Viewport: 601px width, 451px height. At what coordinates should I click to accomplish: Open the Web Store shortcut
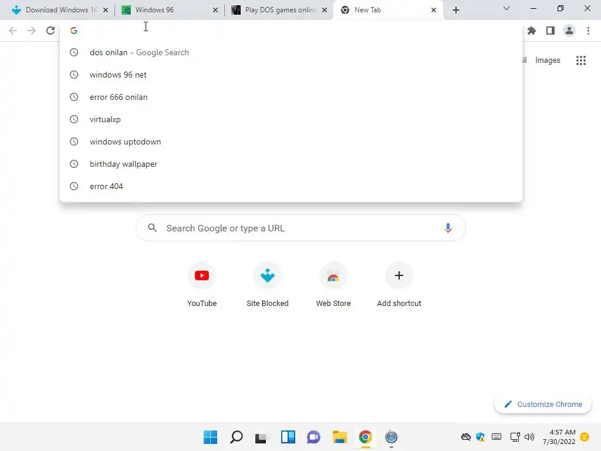coord(333,285)
